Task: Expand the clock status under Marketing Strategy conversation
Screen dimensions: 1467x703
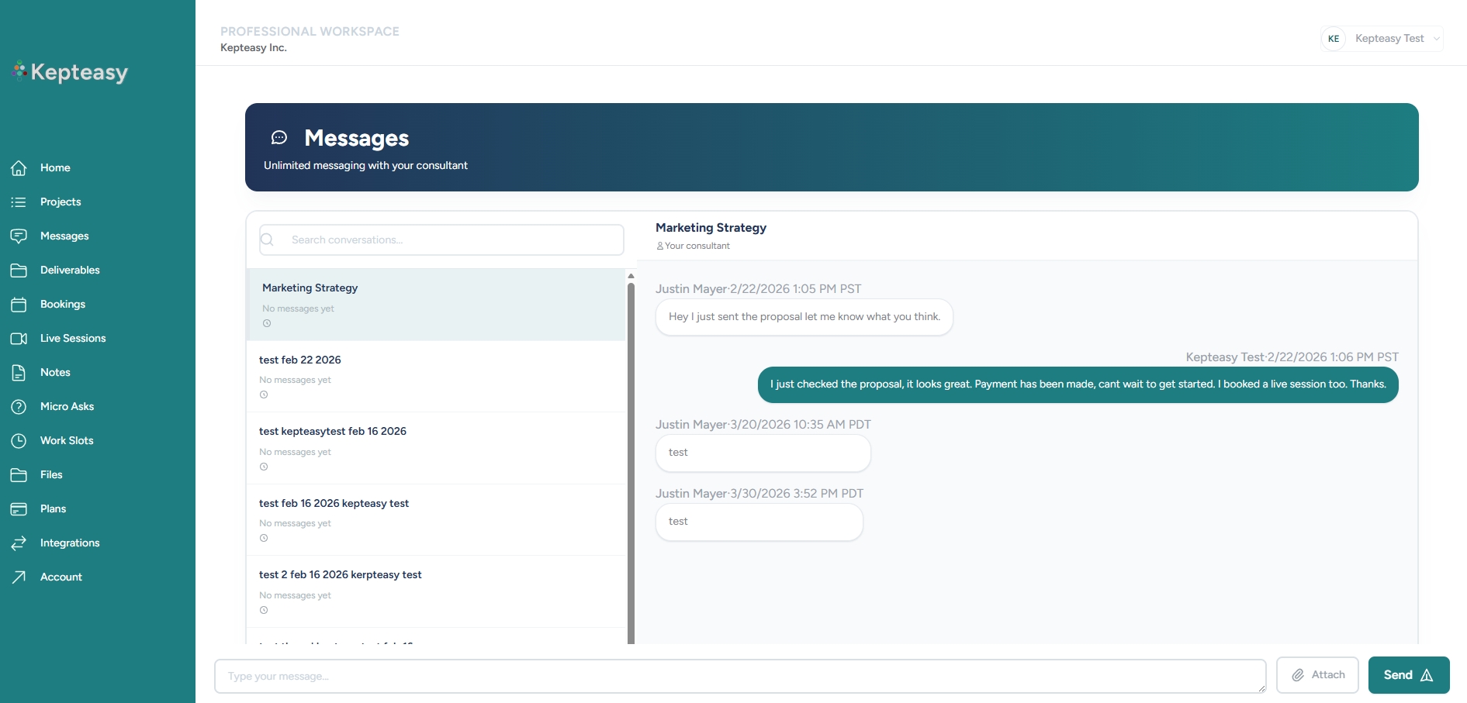Action: [x=266, y=323]
